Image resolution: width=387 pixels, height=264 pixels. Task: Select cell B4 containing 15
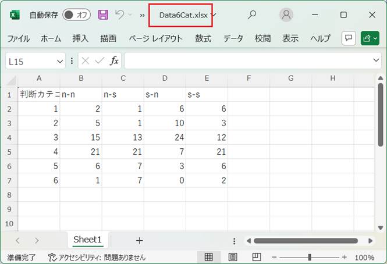(x=81, y=137)
